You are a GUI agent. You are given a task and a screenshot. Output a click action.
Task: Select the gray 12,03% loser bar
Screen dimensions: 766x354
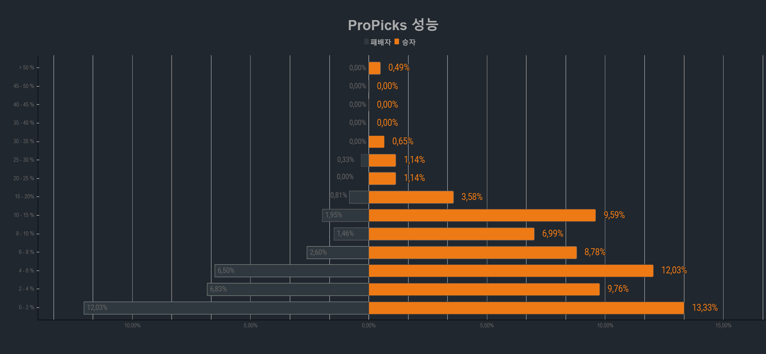226,308
